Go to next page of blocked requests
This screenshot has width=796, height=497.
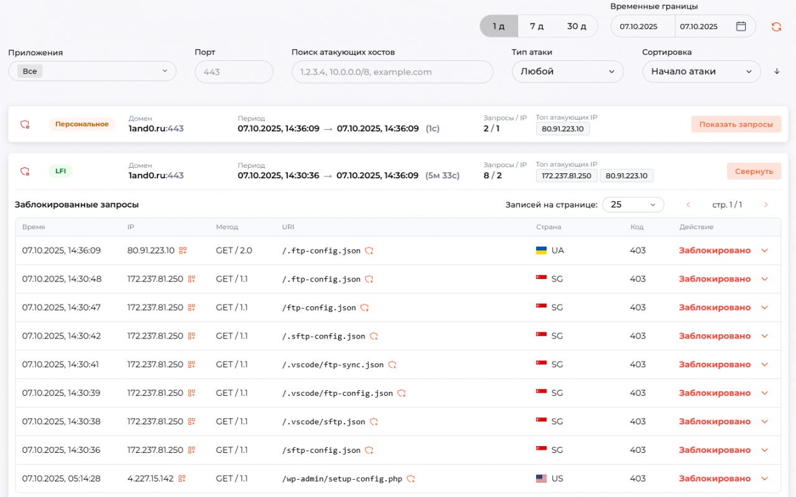pos(766,204)
